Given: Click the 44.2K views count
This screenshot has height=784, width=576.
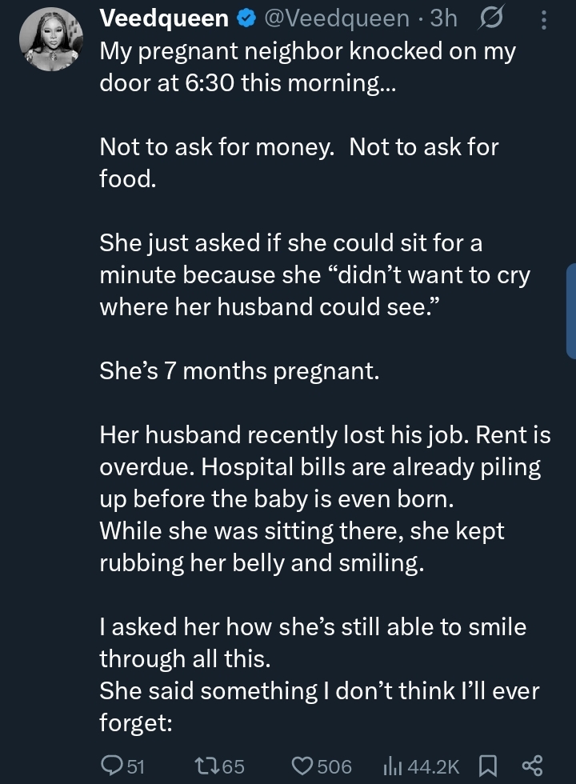Looking at the screenshot, I should tap(434, 766).
